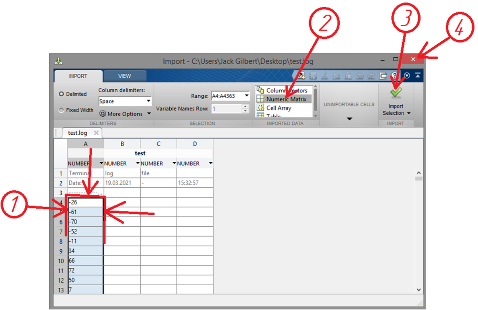Image resolution: width=478 pixels, height=310 pixels.
Task: Click the switch windows icon
Action: click(x=383, y=75)
